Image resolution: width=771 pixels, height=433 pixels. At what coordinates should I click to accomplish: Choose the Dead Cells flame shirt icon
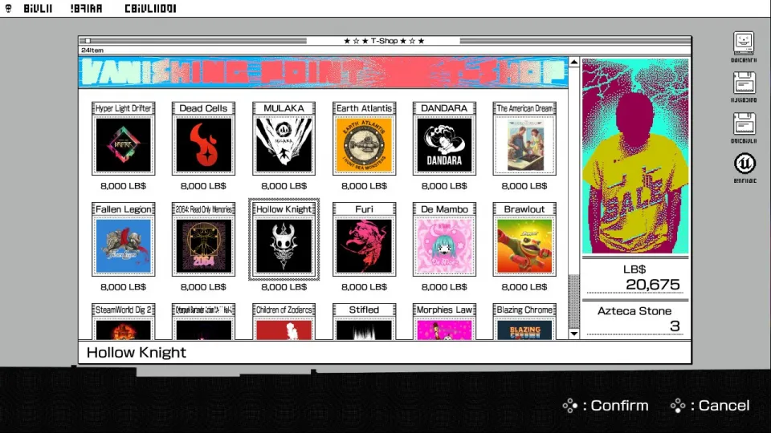pyautogui.click(x=203, y=145)
